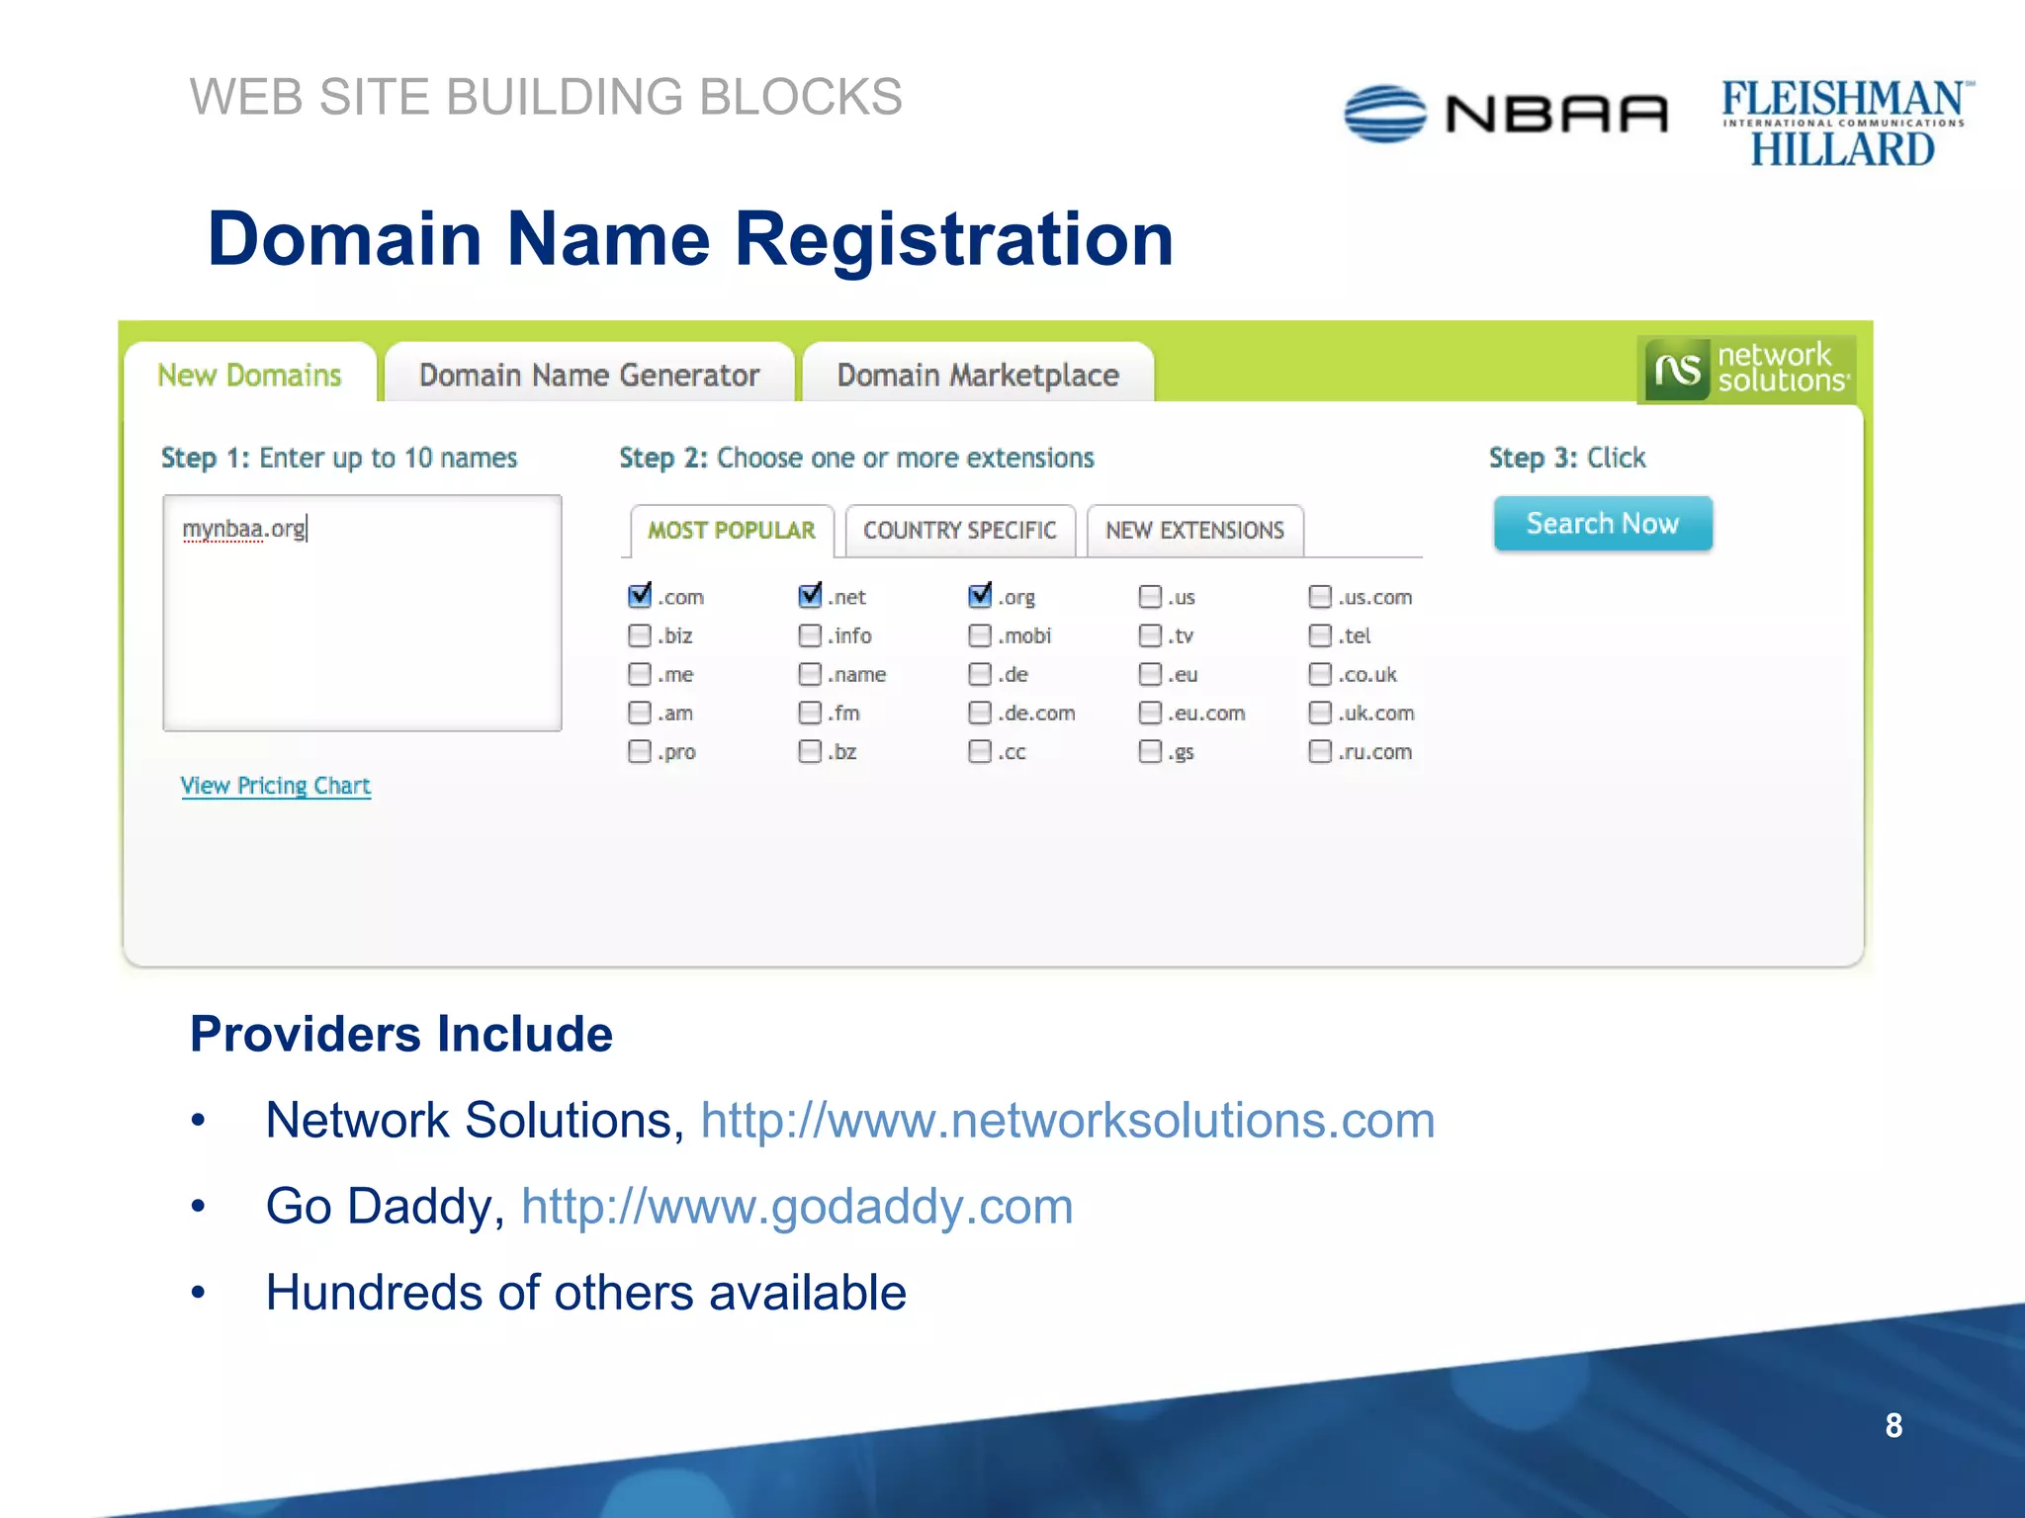
Task: Click the 'WEB SITE BUILDING BLOCKS' header text
Action: [x=546, y=97]
